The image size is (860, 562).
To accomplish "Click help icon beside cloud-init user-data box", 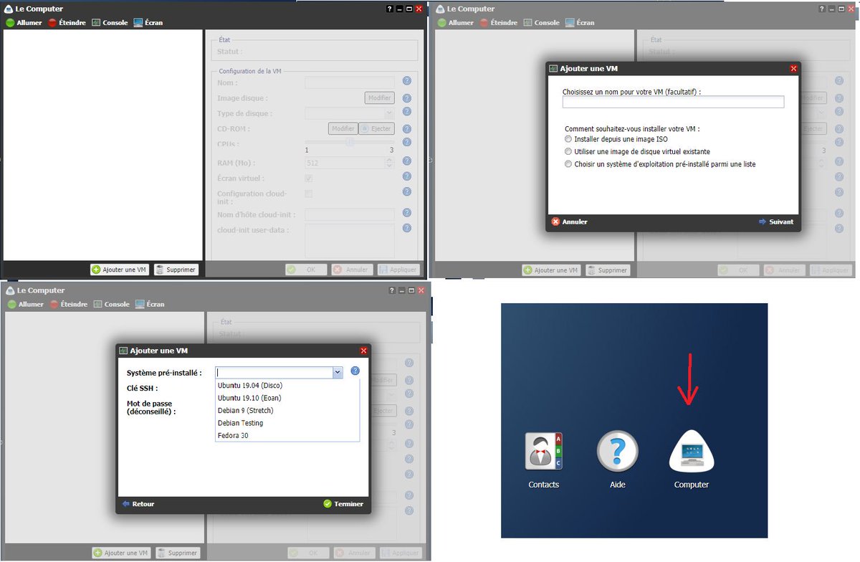I will 406,229.
